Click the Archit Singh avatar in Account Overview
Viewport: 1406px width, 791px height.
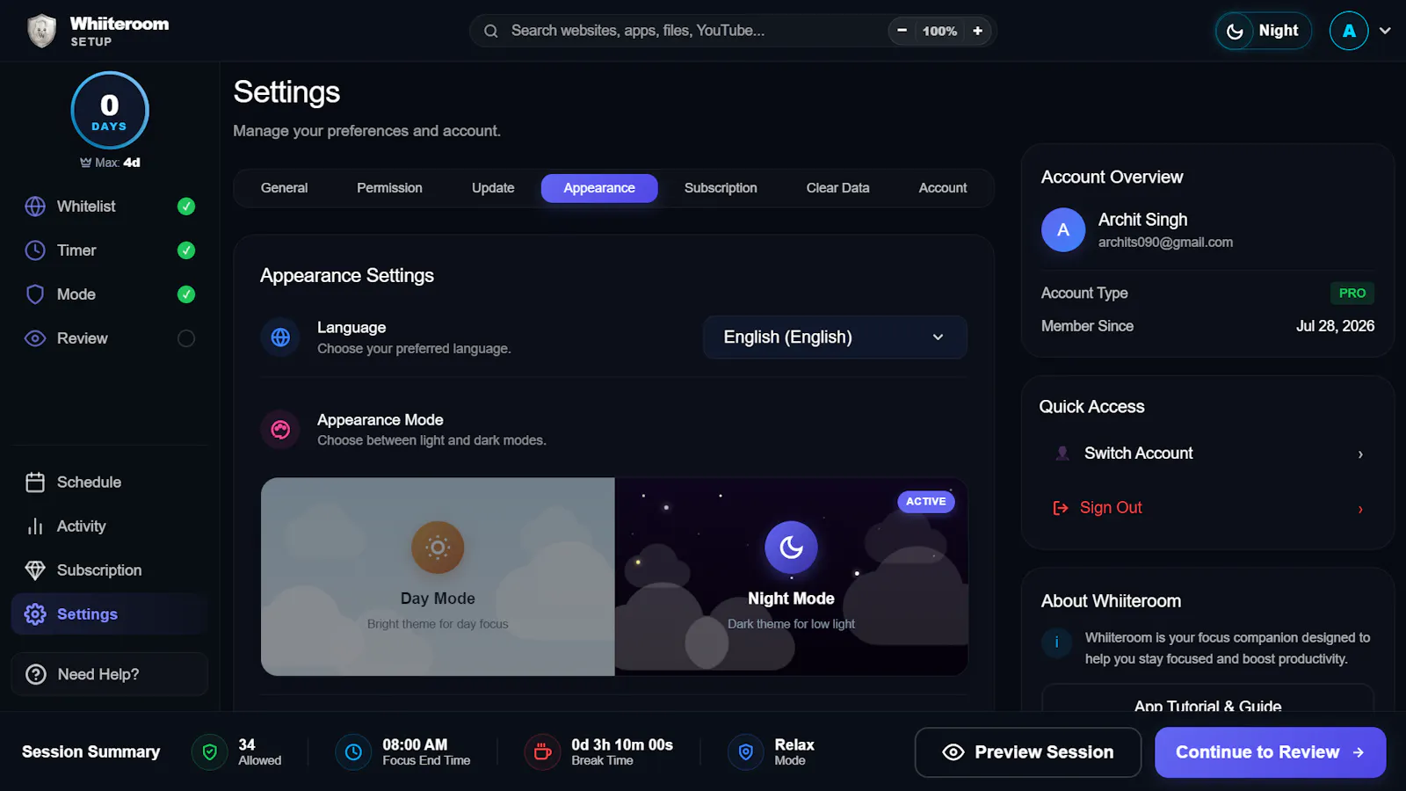point(1063,229)
